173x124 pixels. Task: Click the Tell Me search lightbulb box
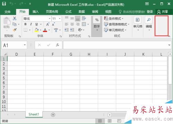click(x=132, y=12)
